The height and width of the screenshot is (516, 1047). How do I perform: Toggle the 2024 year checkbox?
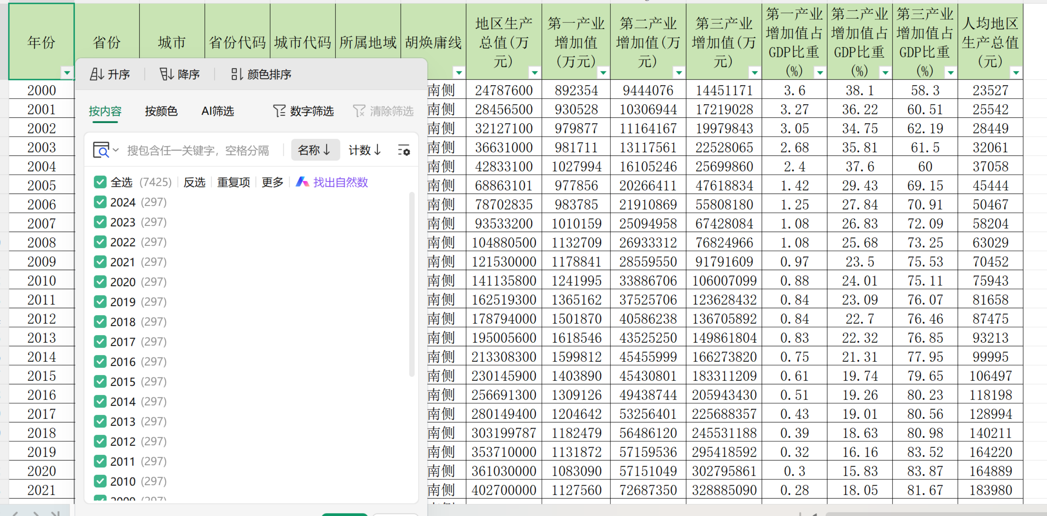(x=100, y=202)
